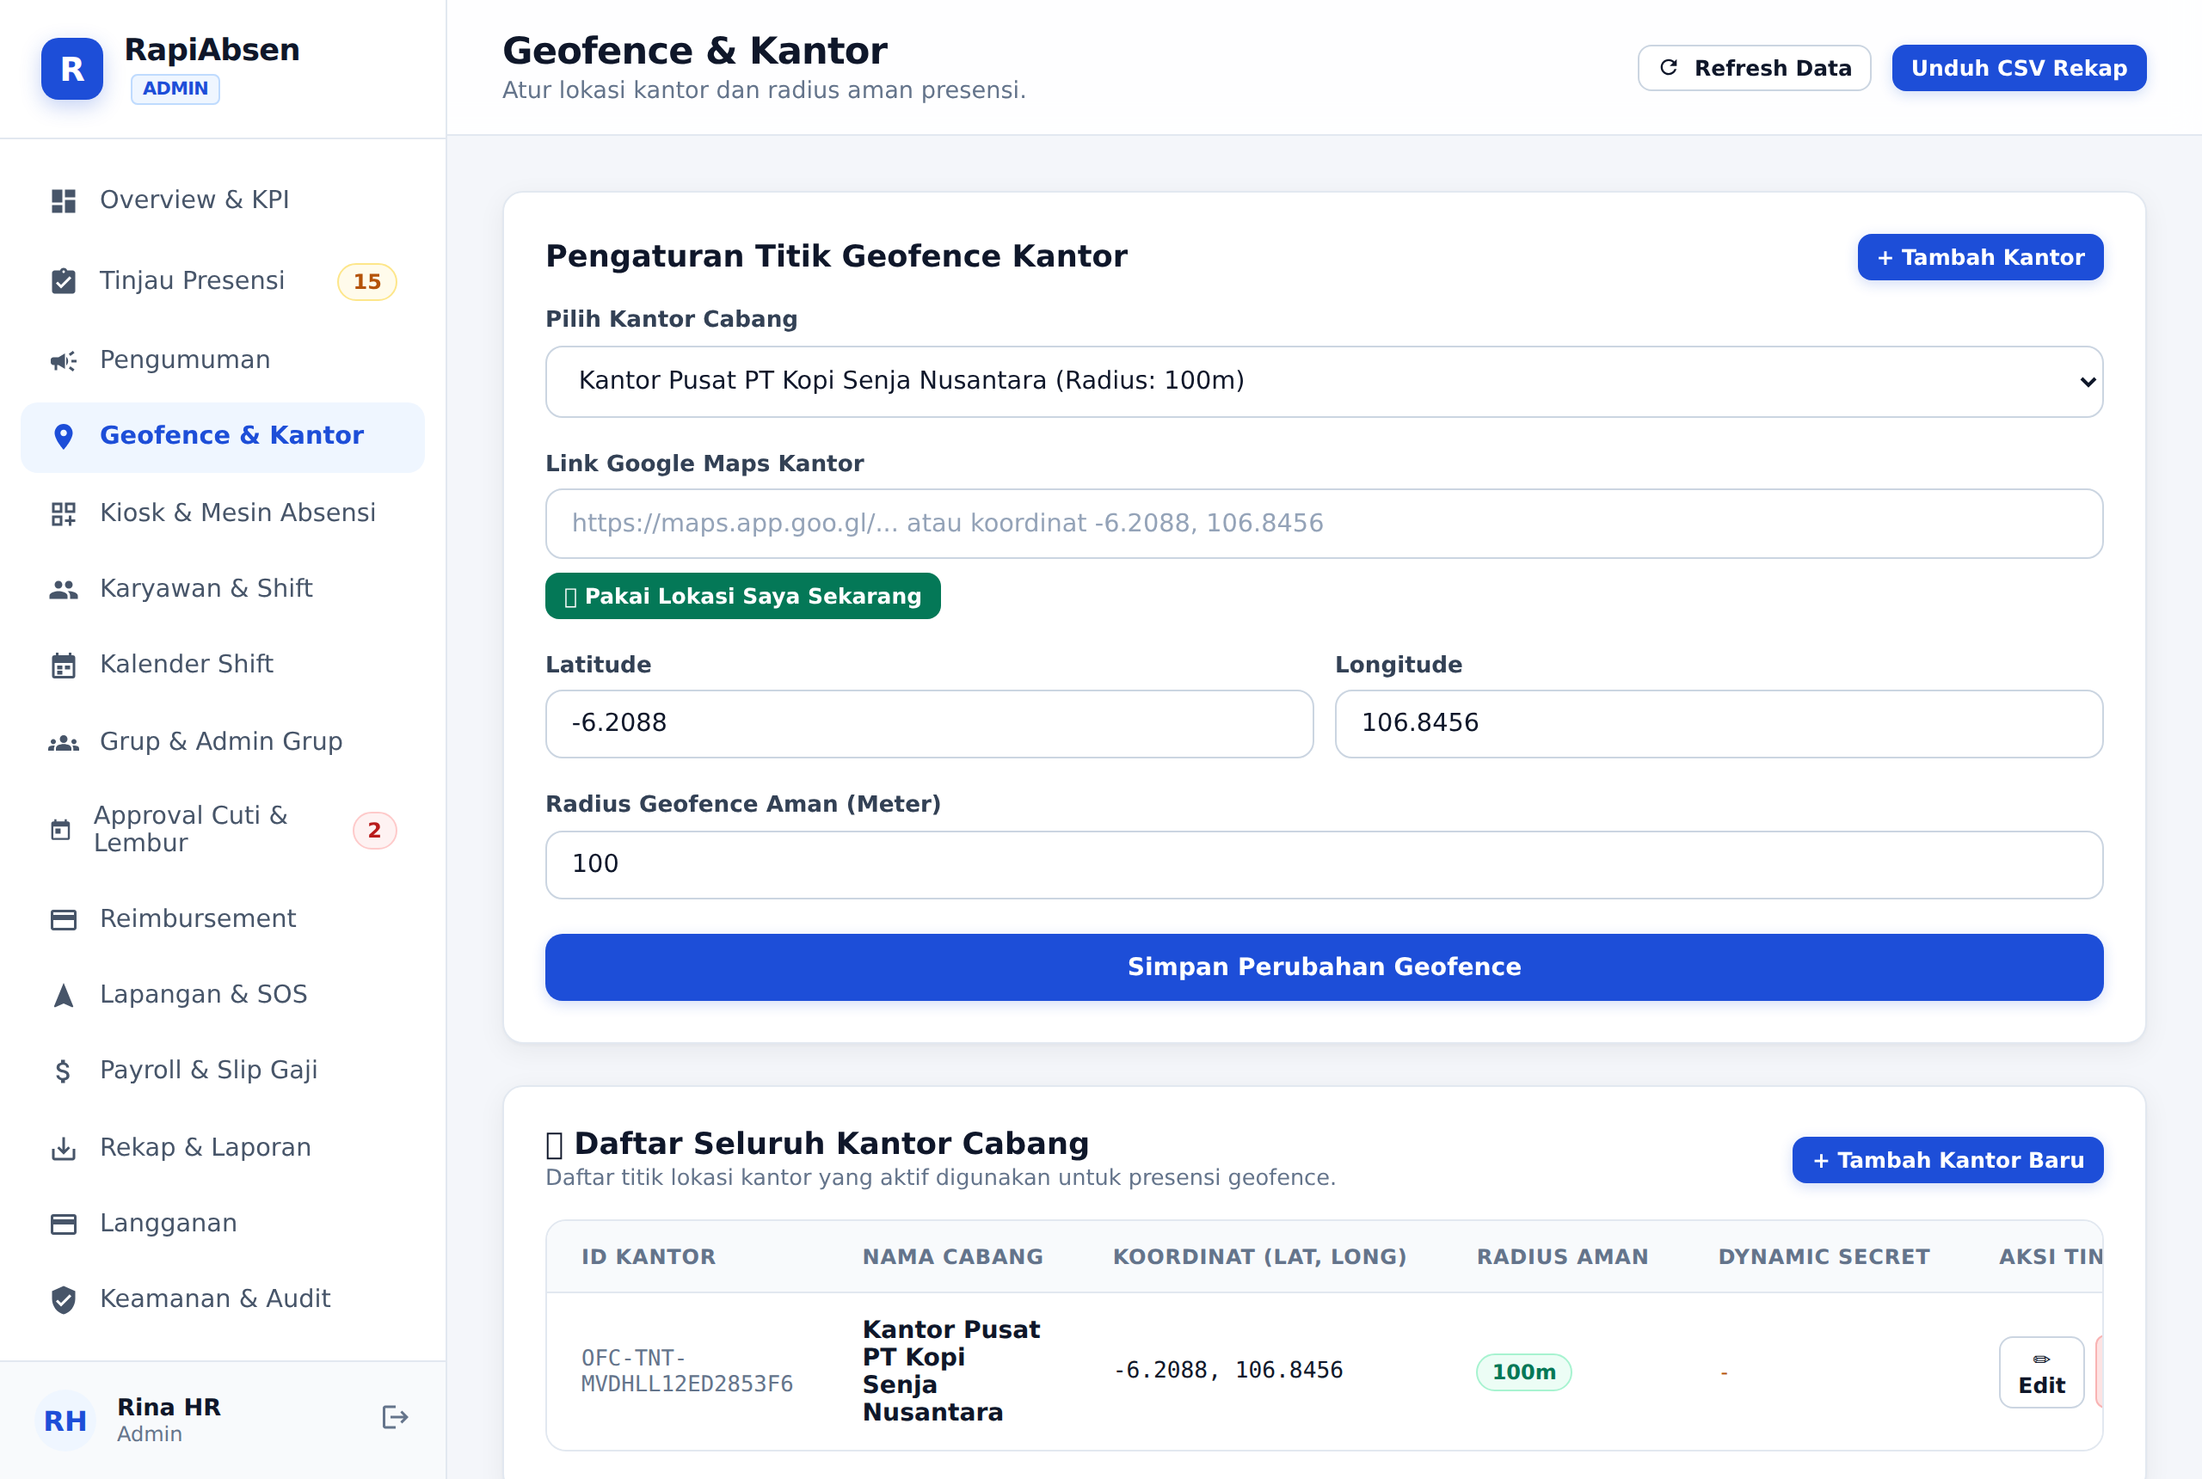The width and height of the screenshot is (2202, 1479).
Task: Click the Kiosk & Mesin Absensi icon
Action: click(63, 513)
